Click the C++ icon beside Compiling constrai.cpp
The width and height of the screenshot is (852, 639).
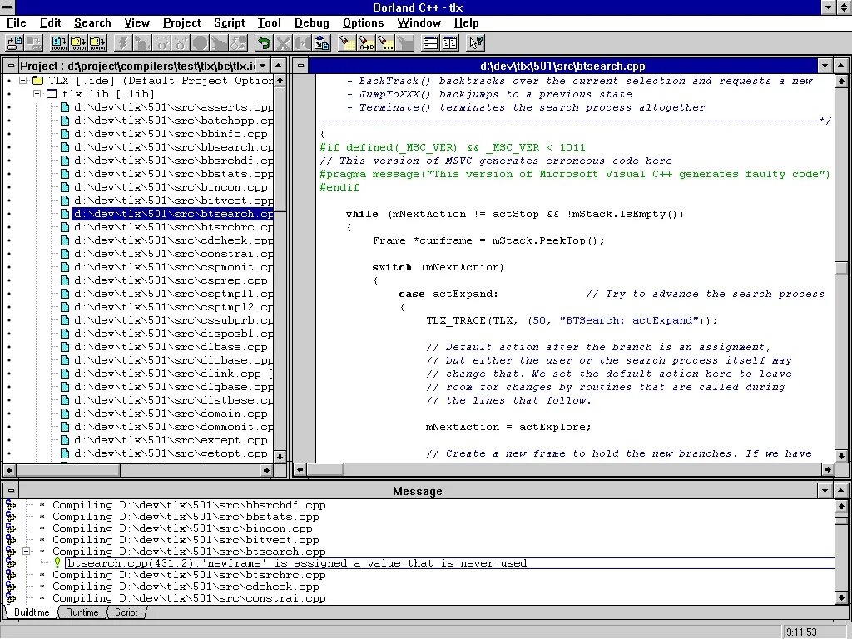[10, 598]
